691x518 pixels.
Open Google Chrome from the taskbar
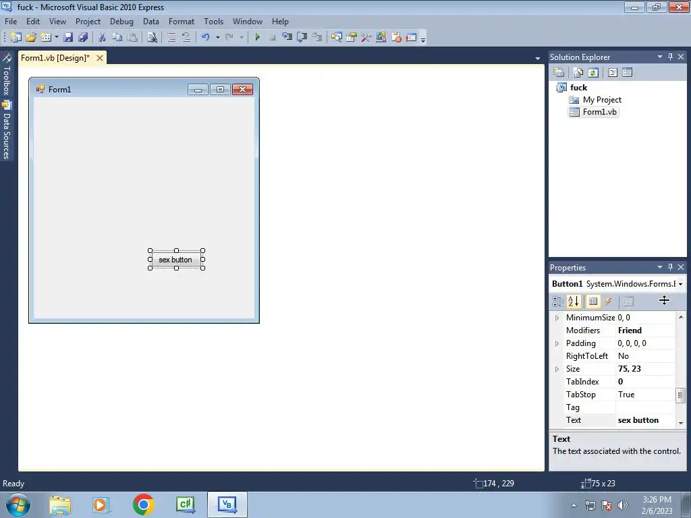click(143, 505)
